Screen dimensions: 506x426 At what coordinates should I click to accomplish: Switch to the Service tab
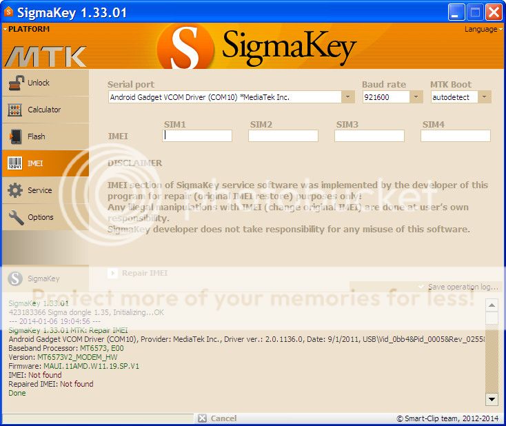pyautogui.click(x=45, y=190)
